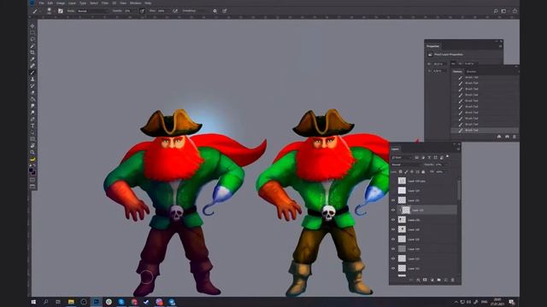The height and width of the screenshot is (307, 547).
Task: Create new snapshot in History panel
Action: click(x=507, y=136)
